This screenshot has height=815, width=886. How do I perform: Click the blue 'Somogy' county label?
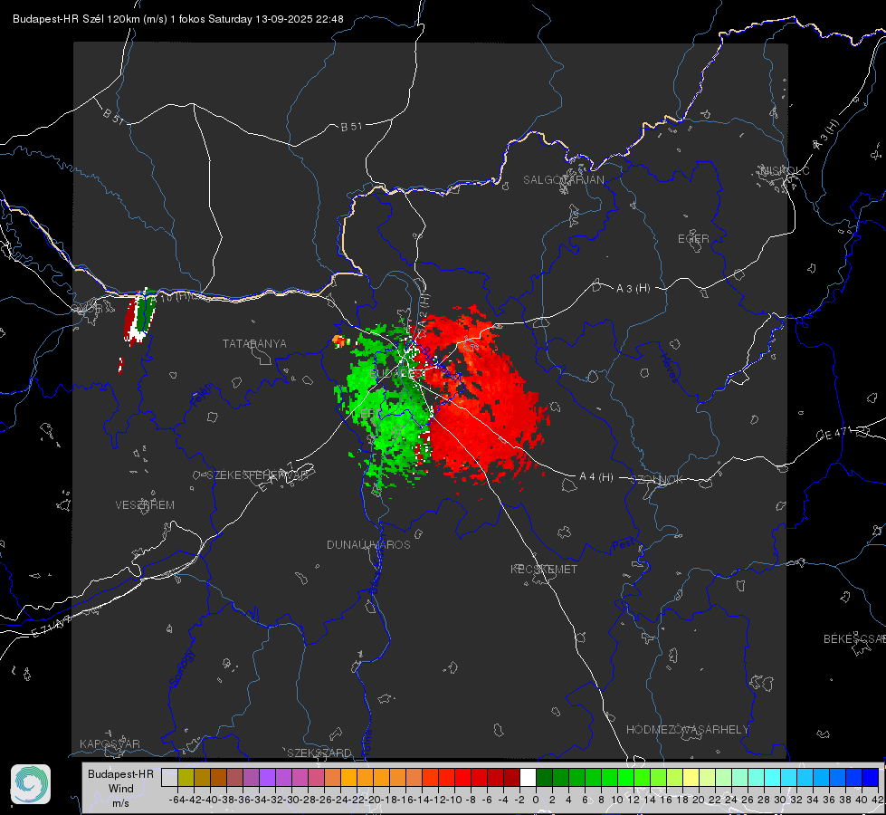[181, 668]
